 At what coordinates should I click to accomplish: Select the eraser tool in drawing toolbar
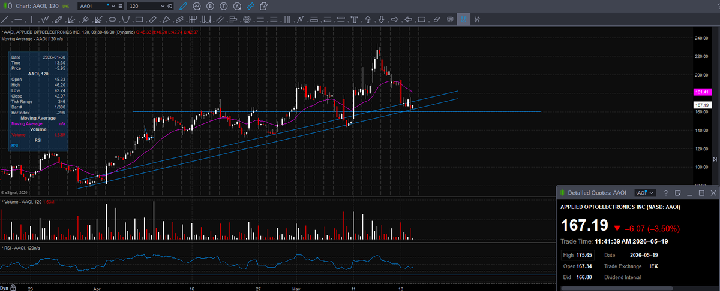(x=437, y=20)
